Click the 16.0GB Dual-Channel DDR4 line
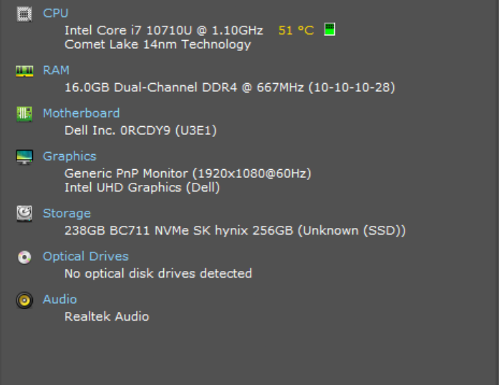 point(229,87)
